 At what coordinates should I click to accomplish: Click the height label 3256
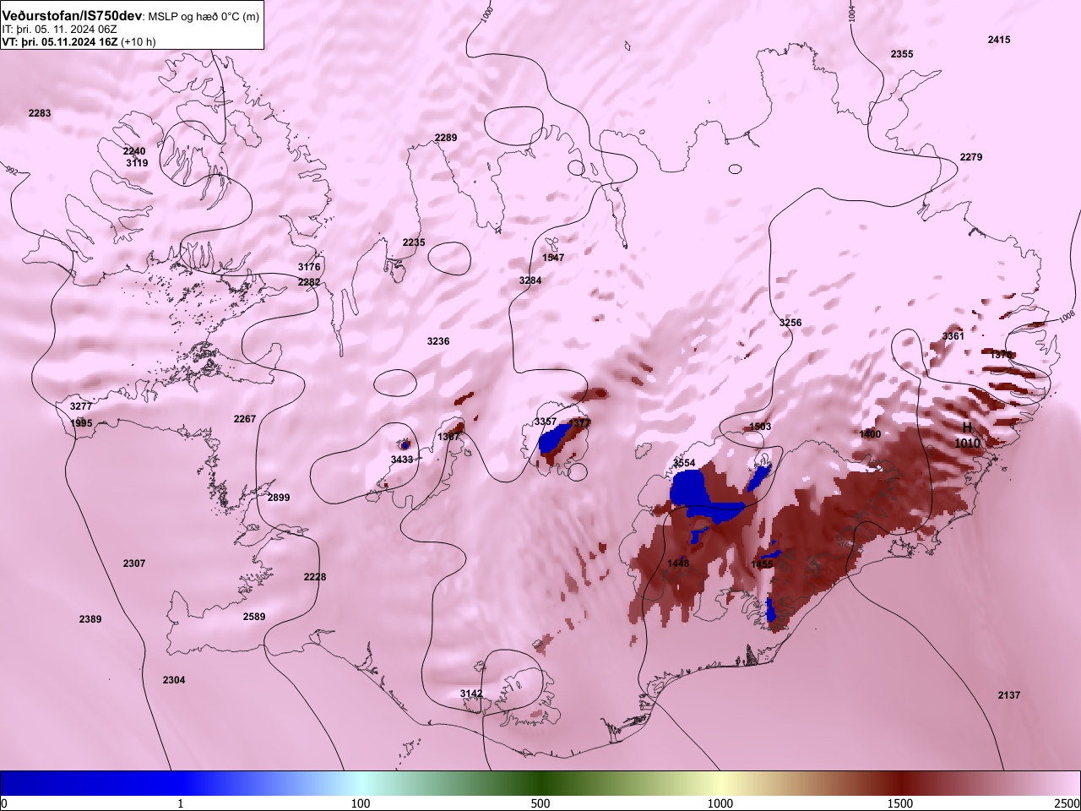tap(790, 323)
